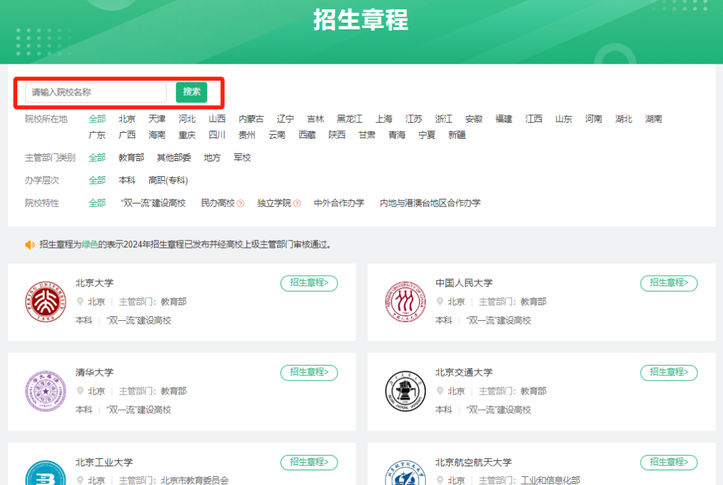
Task: Filter by "双一流"建设高校 feature
Action: [153, 203]
